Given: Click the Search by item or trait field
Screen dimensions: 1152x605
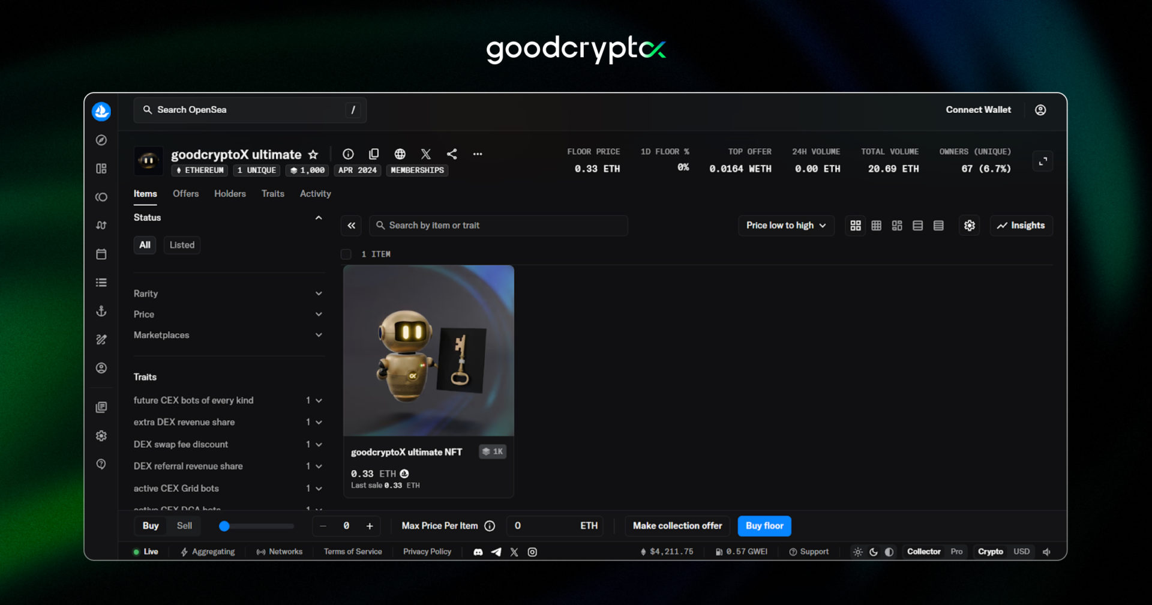Looking at the screenshot, I should coord(498,226).
